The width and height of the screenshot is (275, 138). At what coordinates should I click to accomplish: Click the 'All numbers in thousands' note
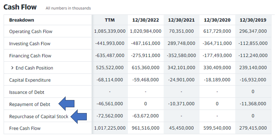pos(68,8)
